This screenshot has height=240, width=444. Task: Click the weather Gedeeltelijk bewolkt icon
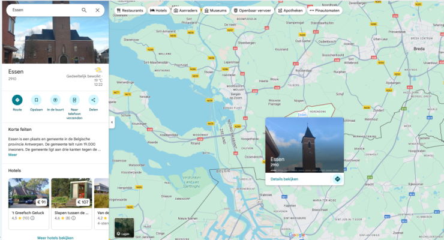point(98,70)
